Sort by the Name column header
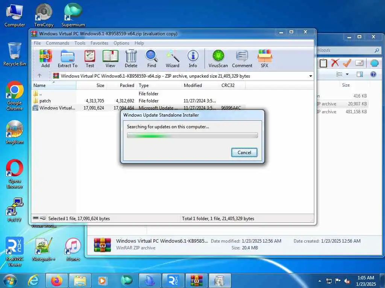Image resolution: width=385 pixels, height=288 pixels. point(54,85)
